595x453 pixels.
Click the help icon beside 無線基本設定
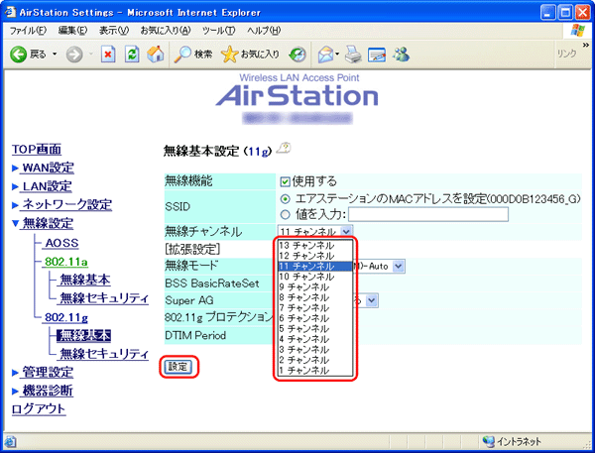(x=284, y=148)
